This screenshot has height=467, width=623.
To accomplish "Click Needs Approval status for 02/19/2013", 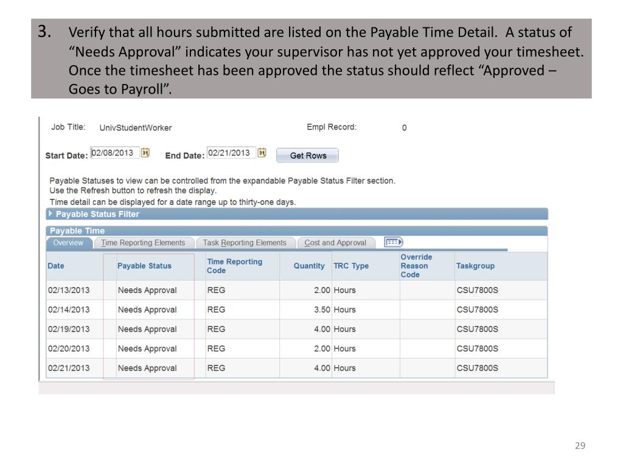I will tap(147, 329).
